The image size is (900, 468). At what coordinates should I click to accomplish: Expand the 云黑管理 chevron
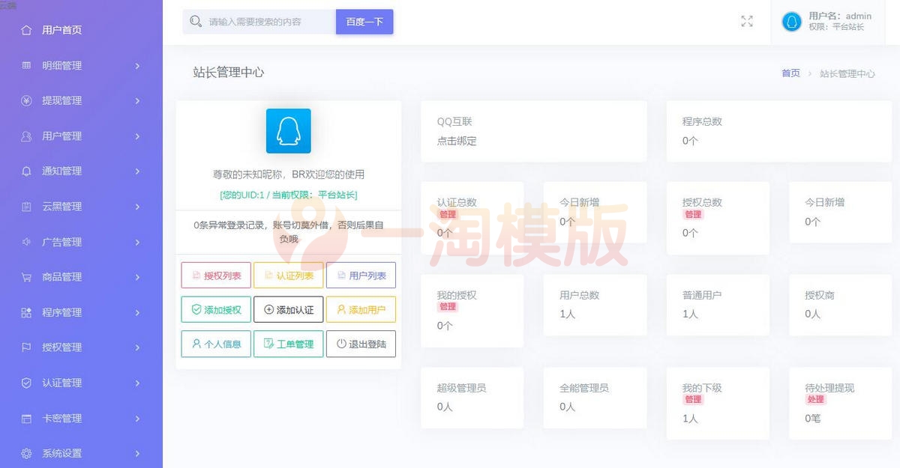tap(137, 207)
